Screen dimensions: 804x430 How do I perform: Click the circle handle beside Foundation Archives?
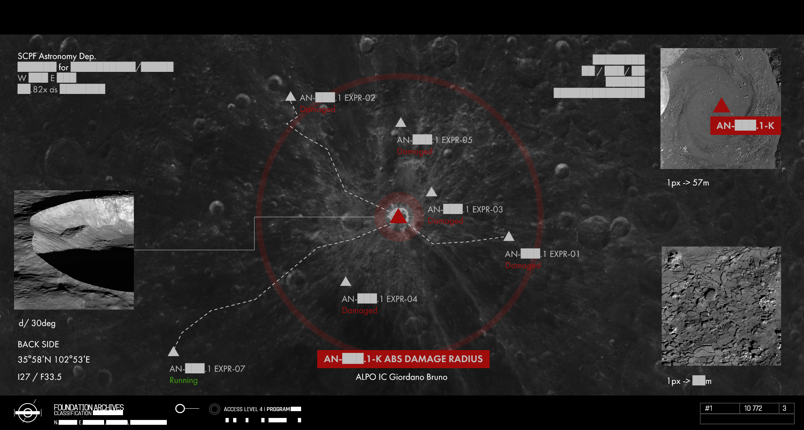point(180,409)
